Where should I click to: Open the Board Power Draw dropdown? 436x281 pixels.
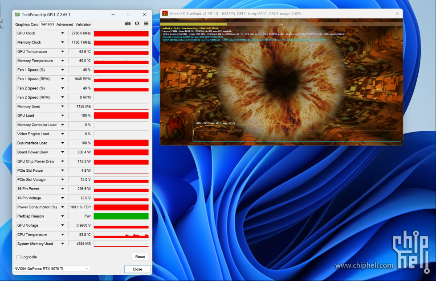point(62,152)
